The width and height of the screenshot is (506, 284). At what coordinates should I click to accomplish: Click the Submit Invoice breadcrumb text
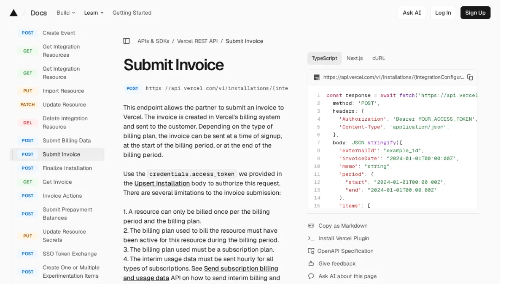(244, 41)
